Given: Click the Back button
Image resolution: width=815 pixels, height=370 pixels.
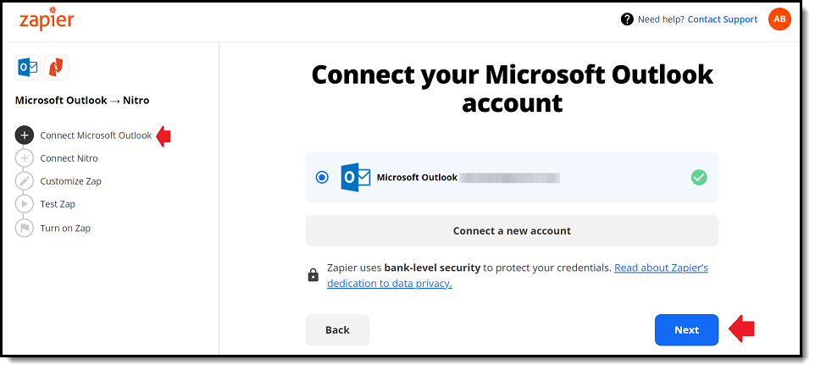Looking at the screenshot, I should [337, 329].
